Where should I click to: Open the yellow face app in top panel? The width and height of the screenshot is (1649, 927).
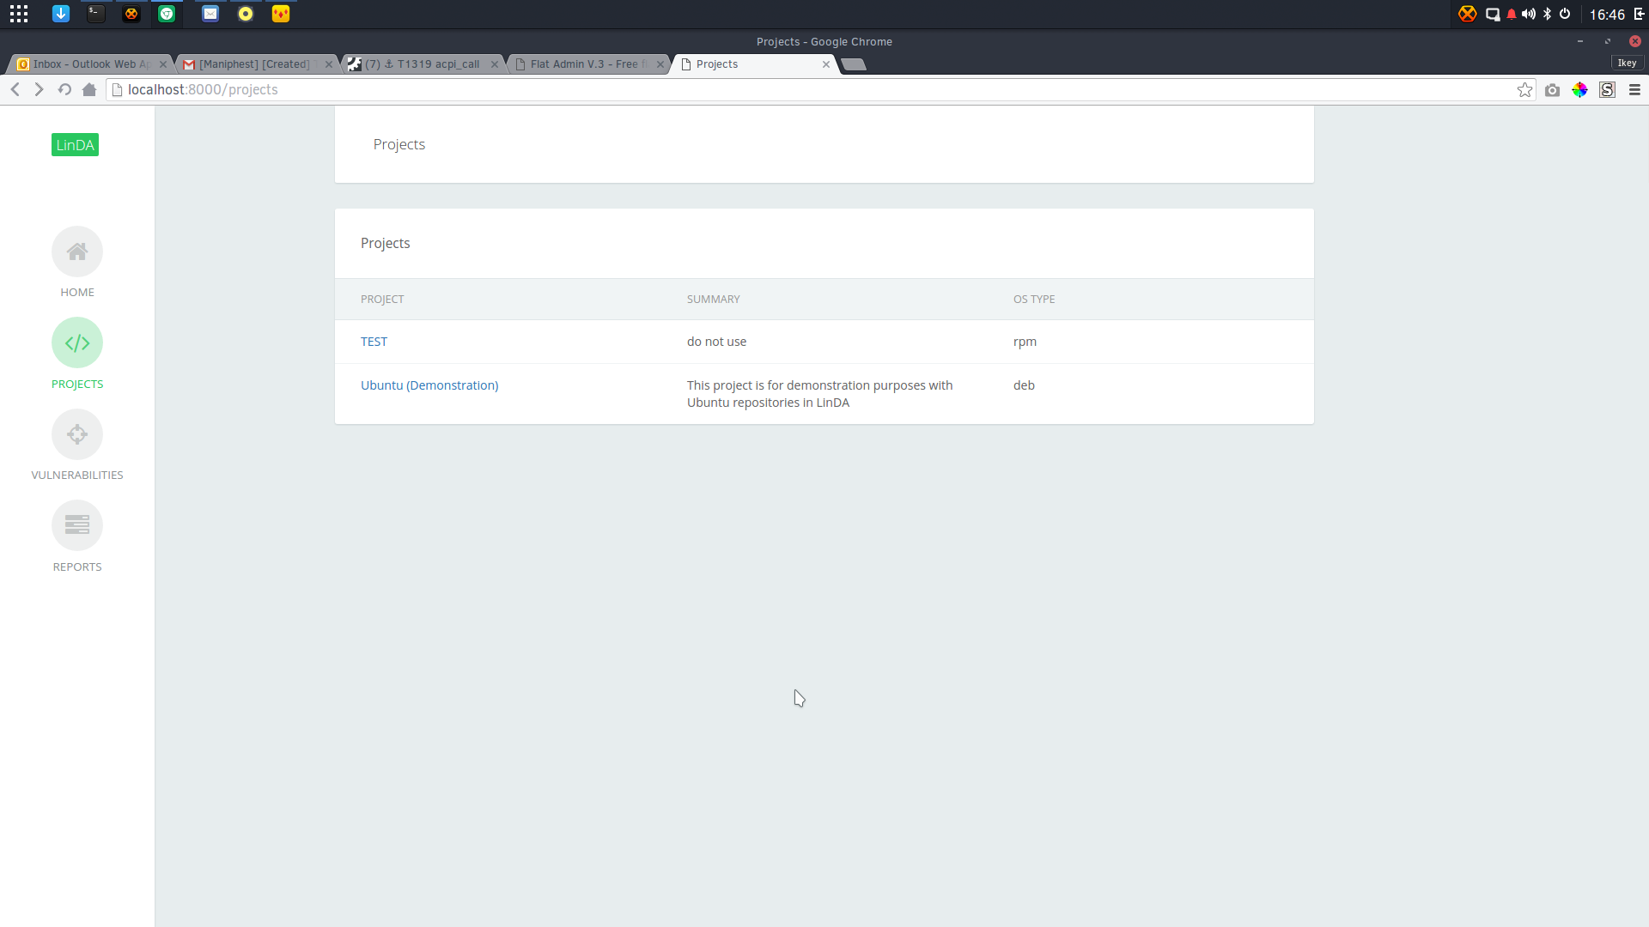point(281,14)
